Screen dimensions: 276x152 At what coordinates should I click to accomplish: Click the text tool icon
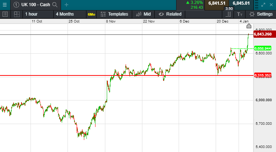[x=240, y=14]
